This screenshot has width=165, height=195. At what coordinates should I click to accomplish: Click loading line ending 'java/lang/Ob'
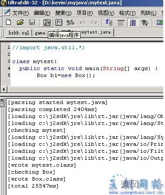[85, 117]
